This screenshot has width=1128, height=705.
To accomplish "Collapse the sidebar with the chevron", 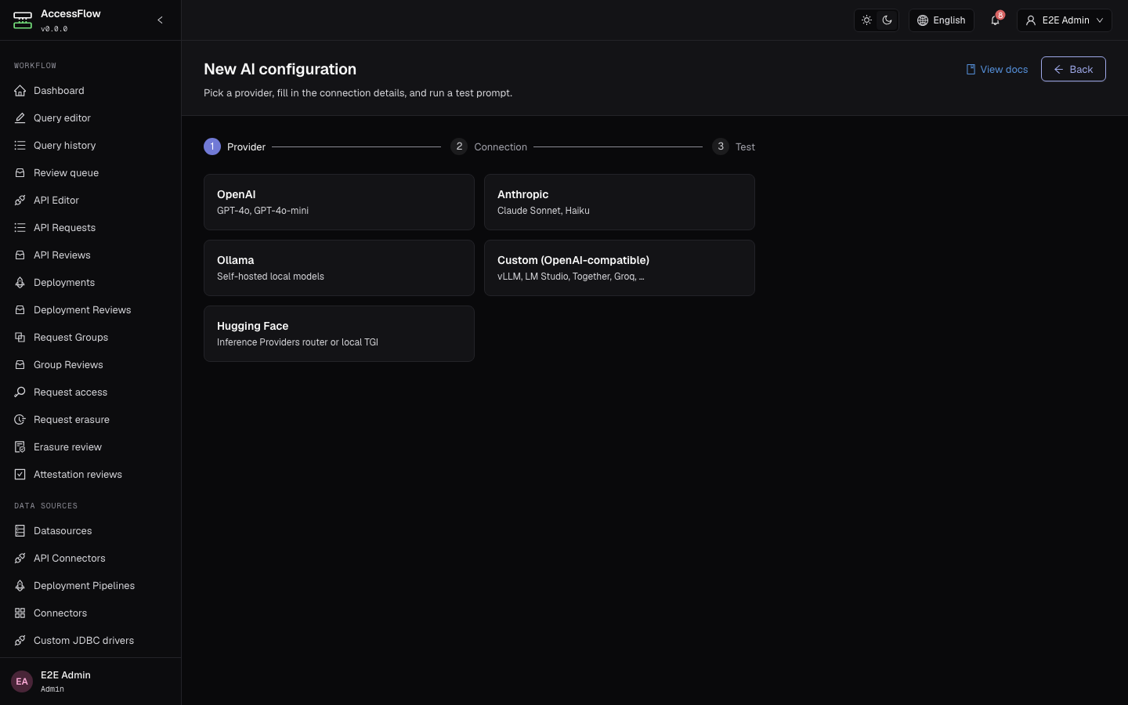I will [160, 20].
